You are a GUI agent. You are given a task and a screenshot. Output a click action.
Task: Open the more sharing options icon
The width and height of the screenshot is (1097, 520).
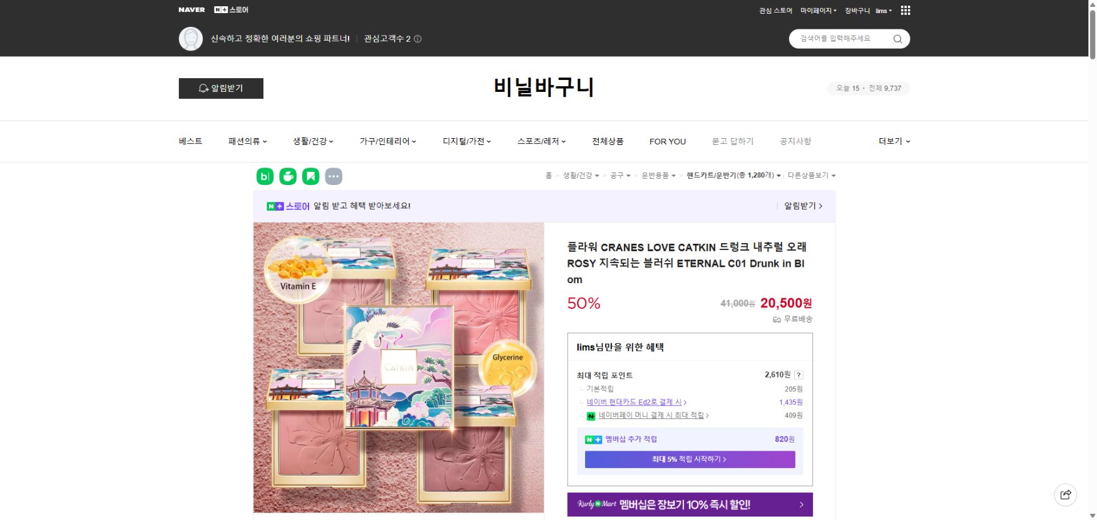pyautogui.click(x=334, y=176)
